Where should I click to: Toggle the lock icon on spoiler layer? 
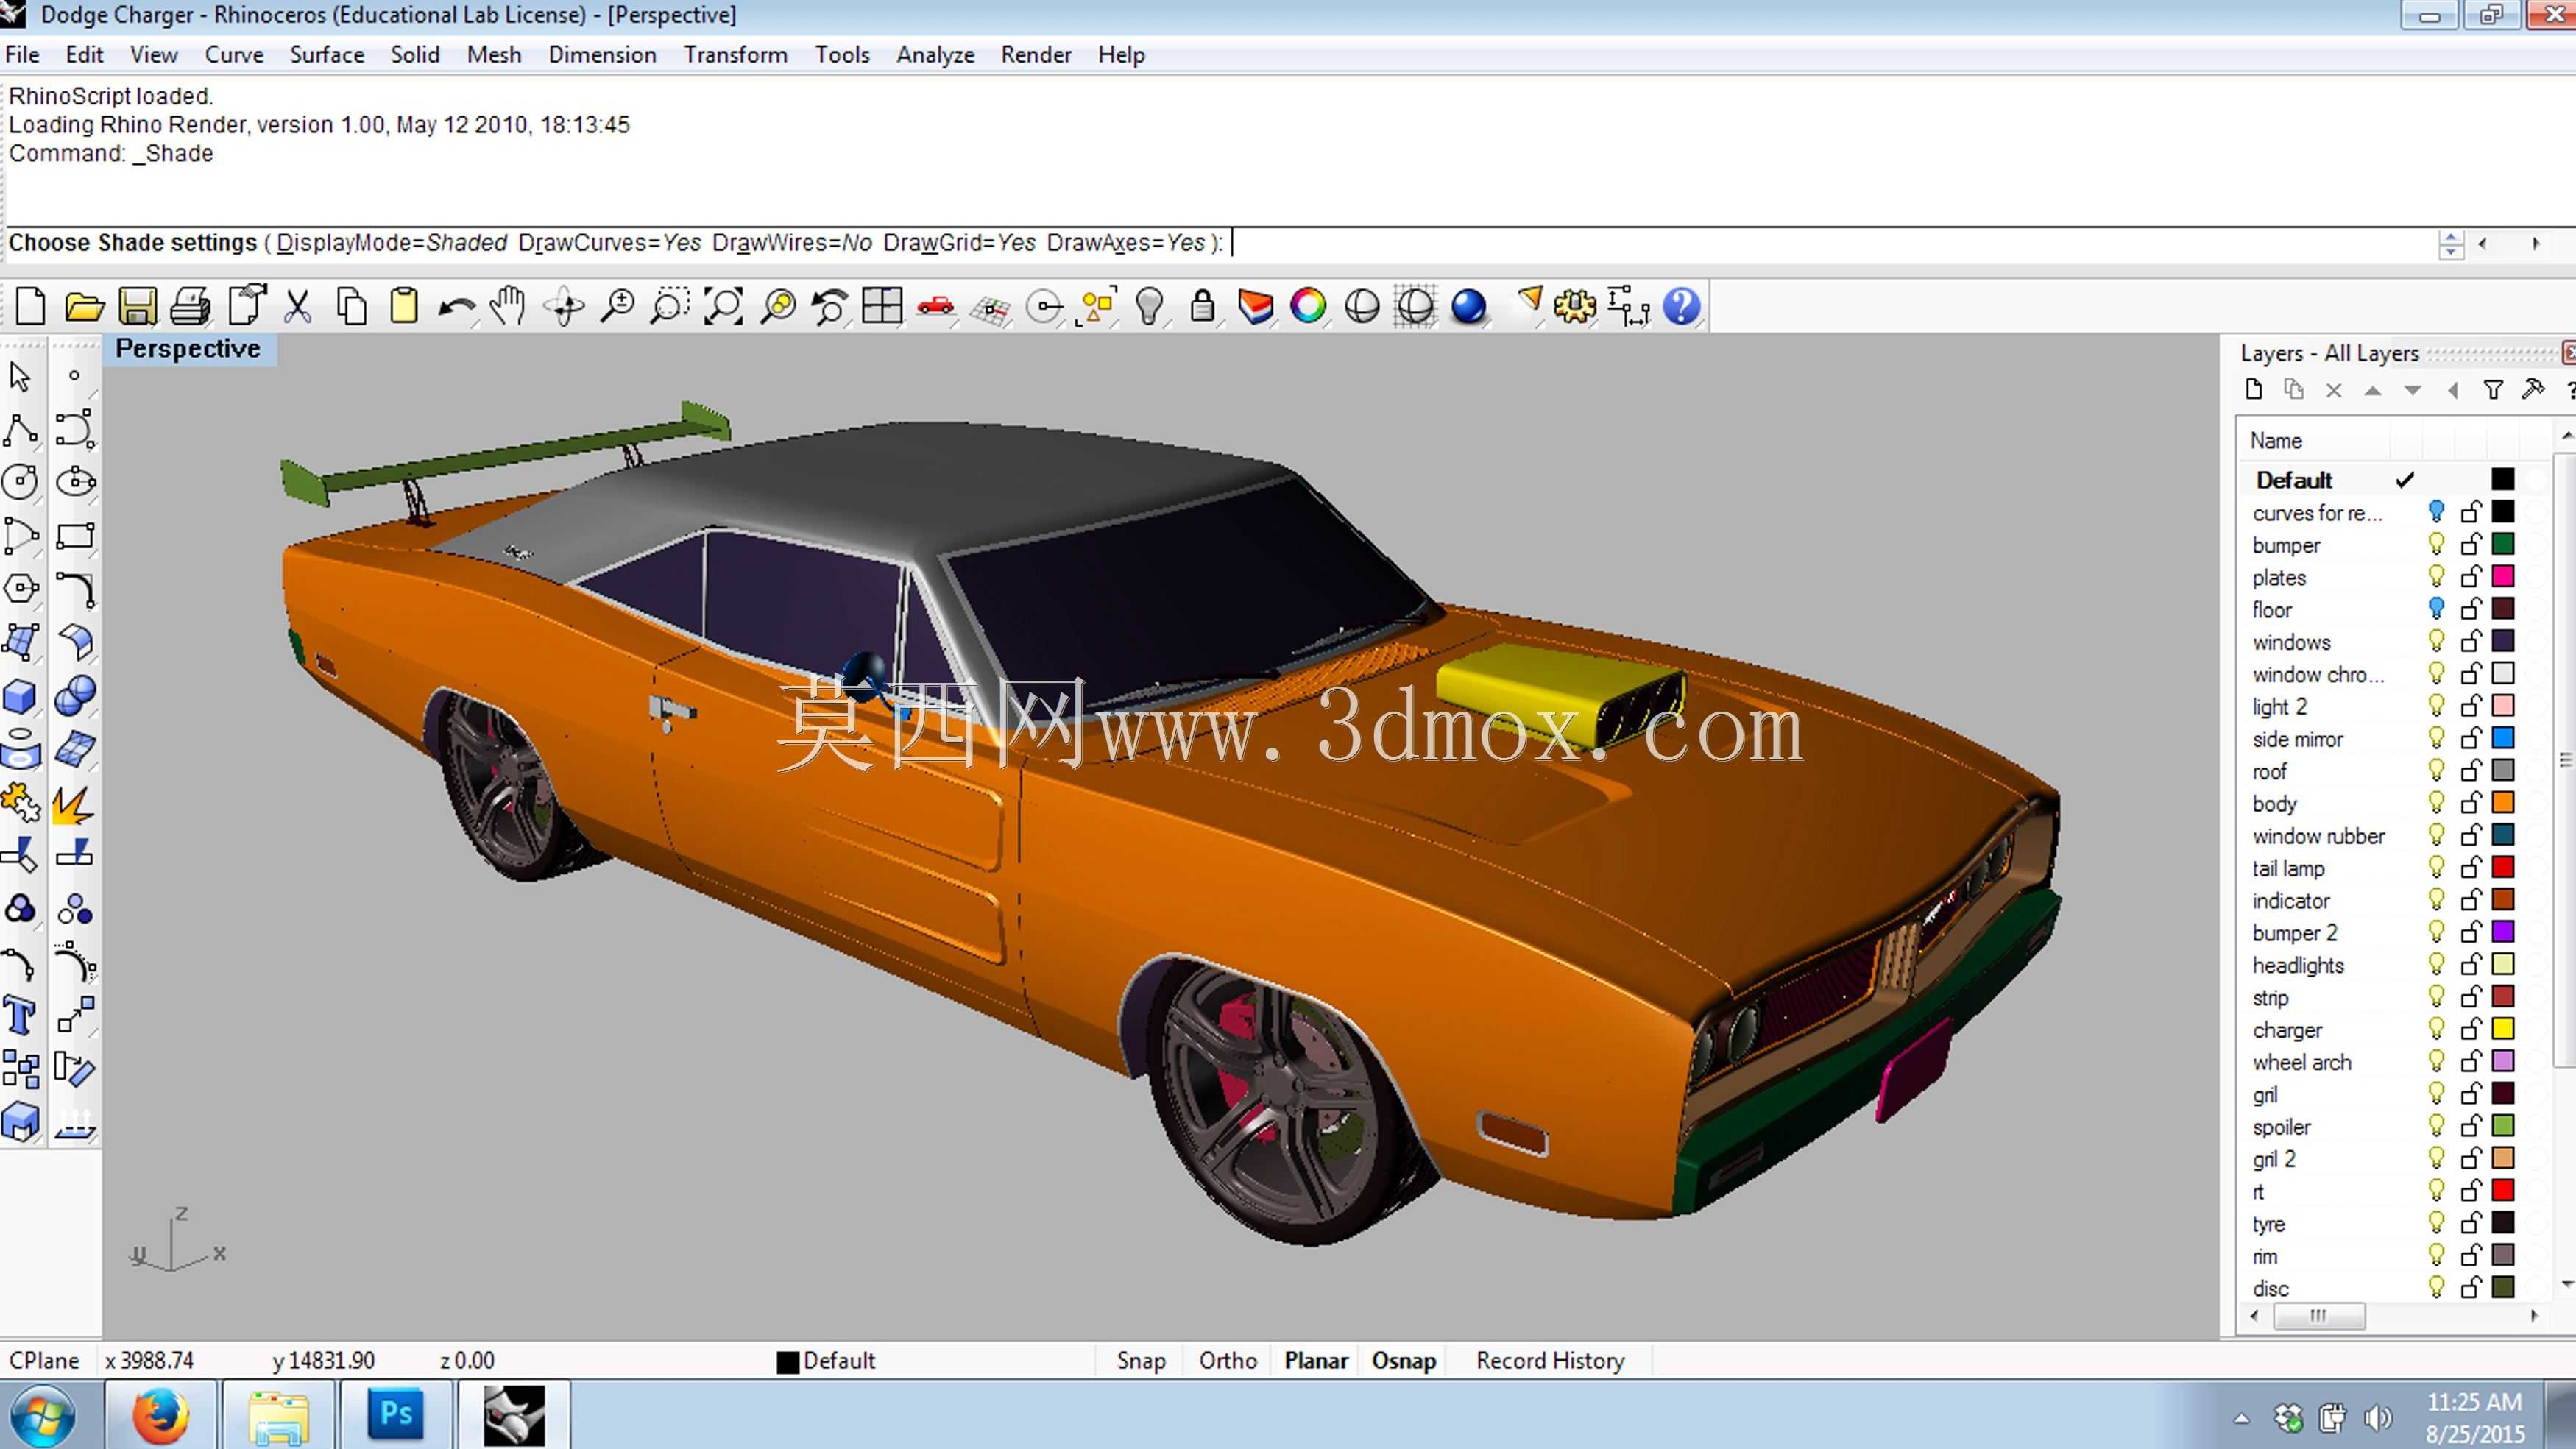pos(2471,1126)
